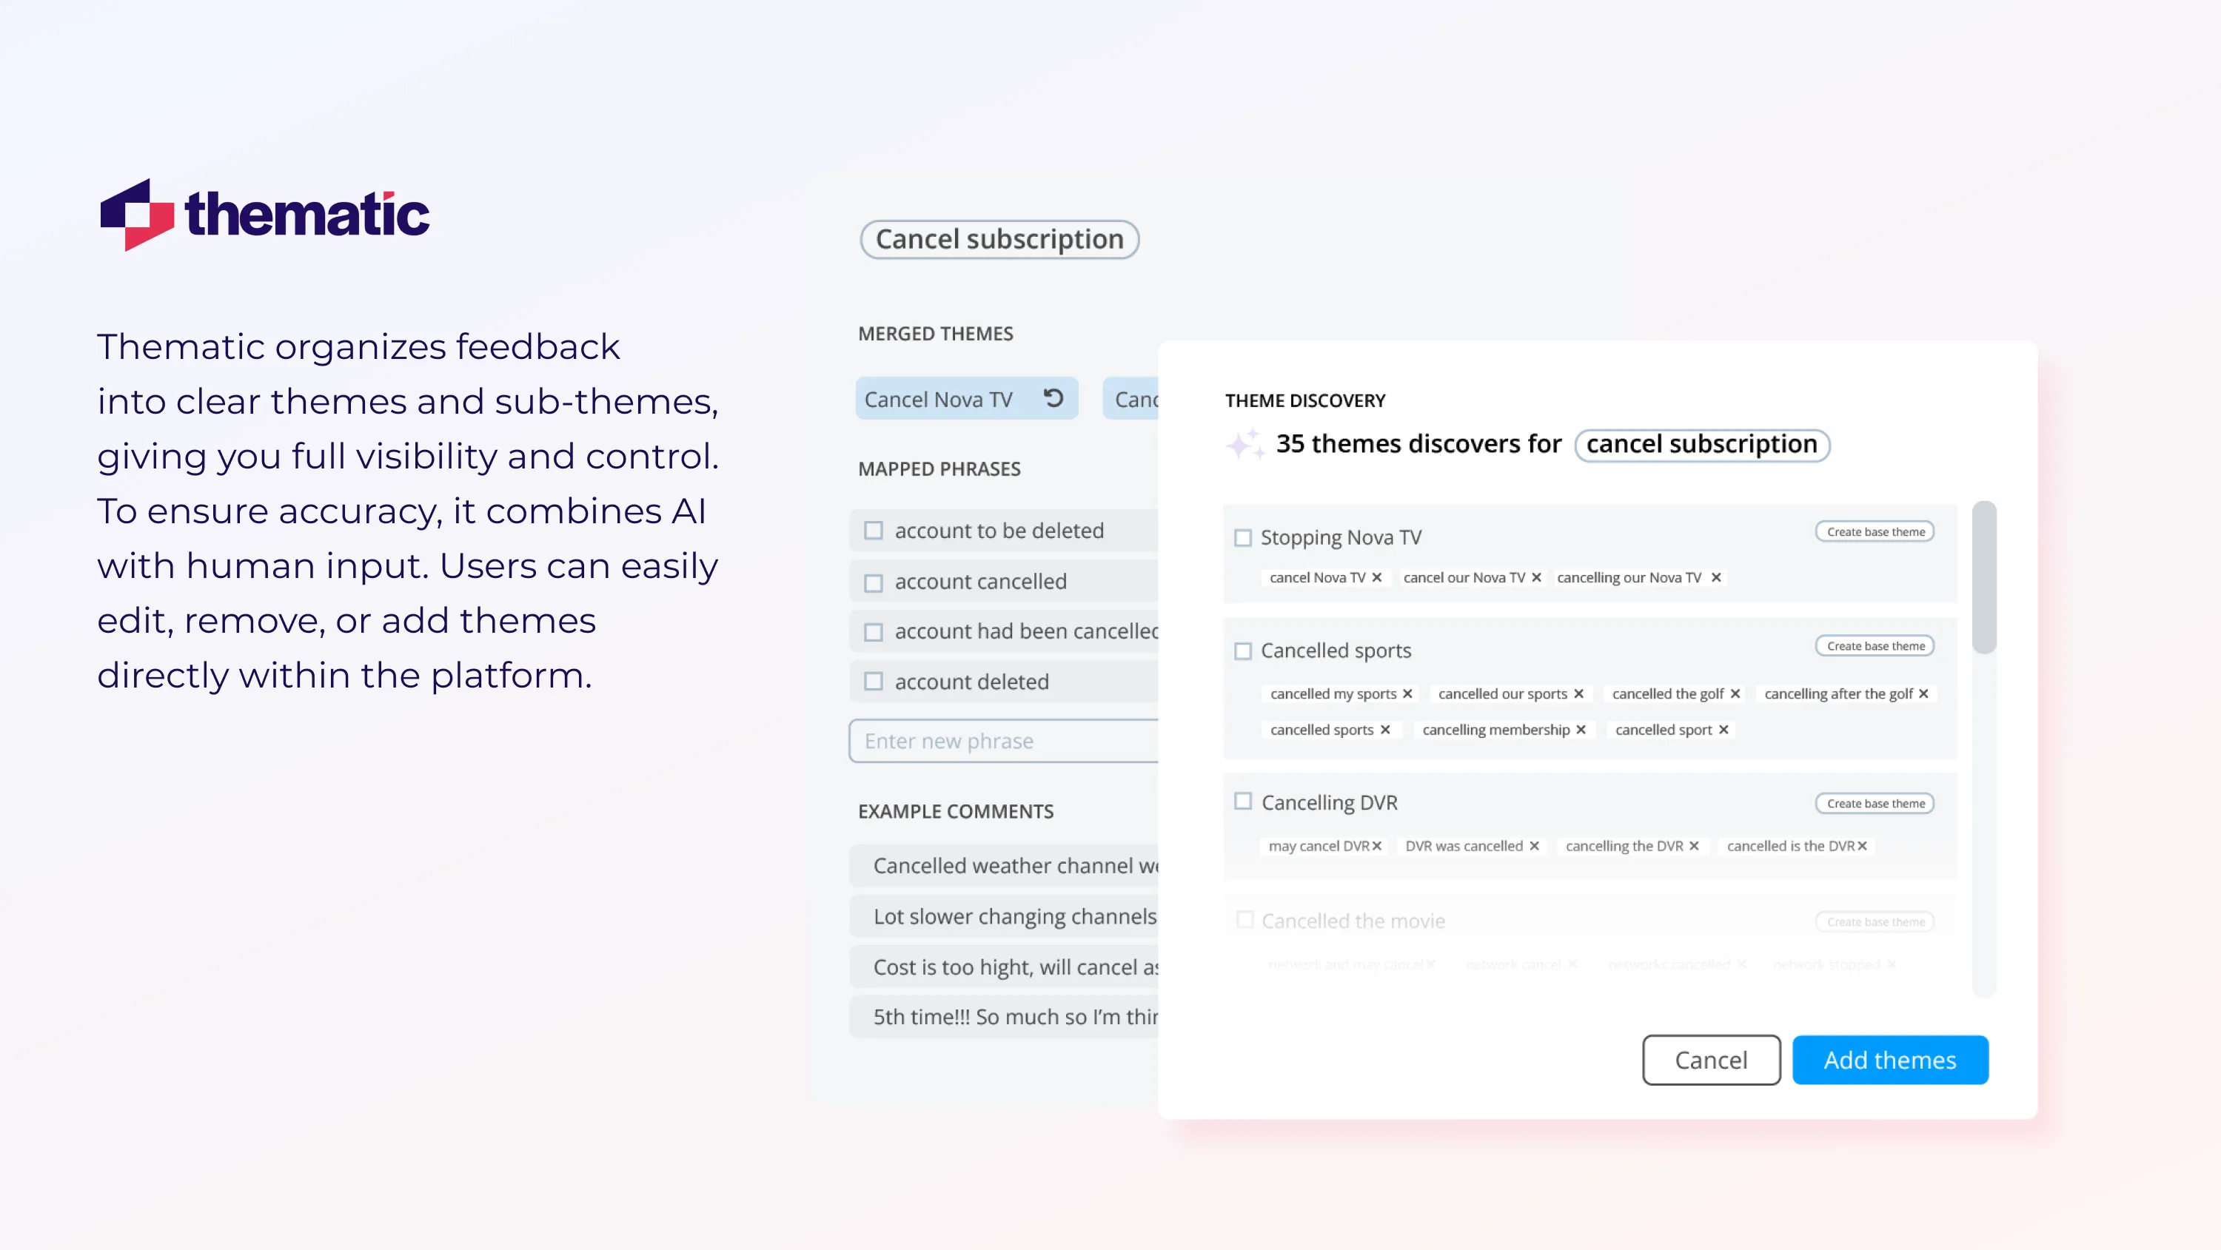This screenshot has height=1250, width=2221.
Task: Remove the 'cancelled the golf' phrase chip
Action: pos(1735,694)
